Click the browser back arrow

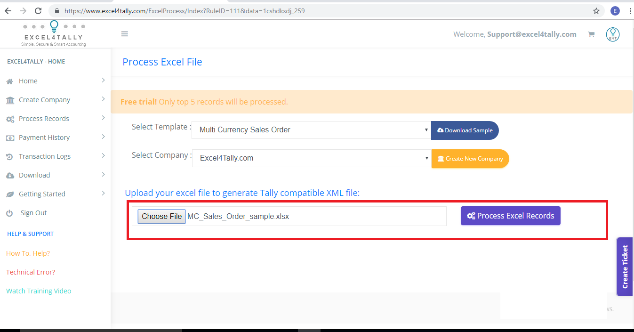pyautogui.click(x=8, y=10)
